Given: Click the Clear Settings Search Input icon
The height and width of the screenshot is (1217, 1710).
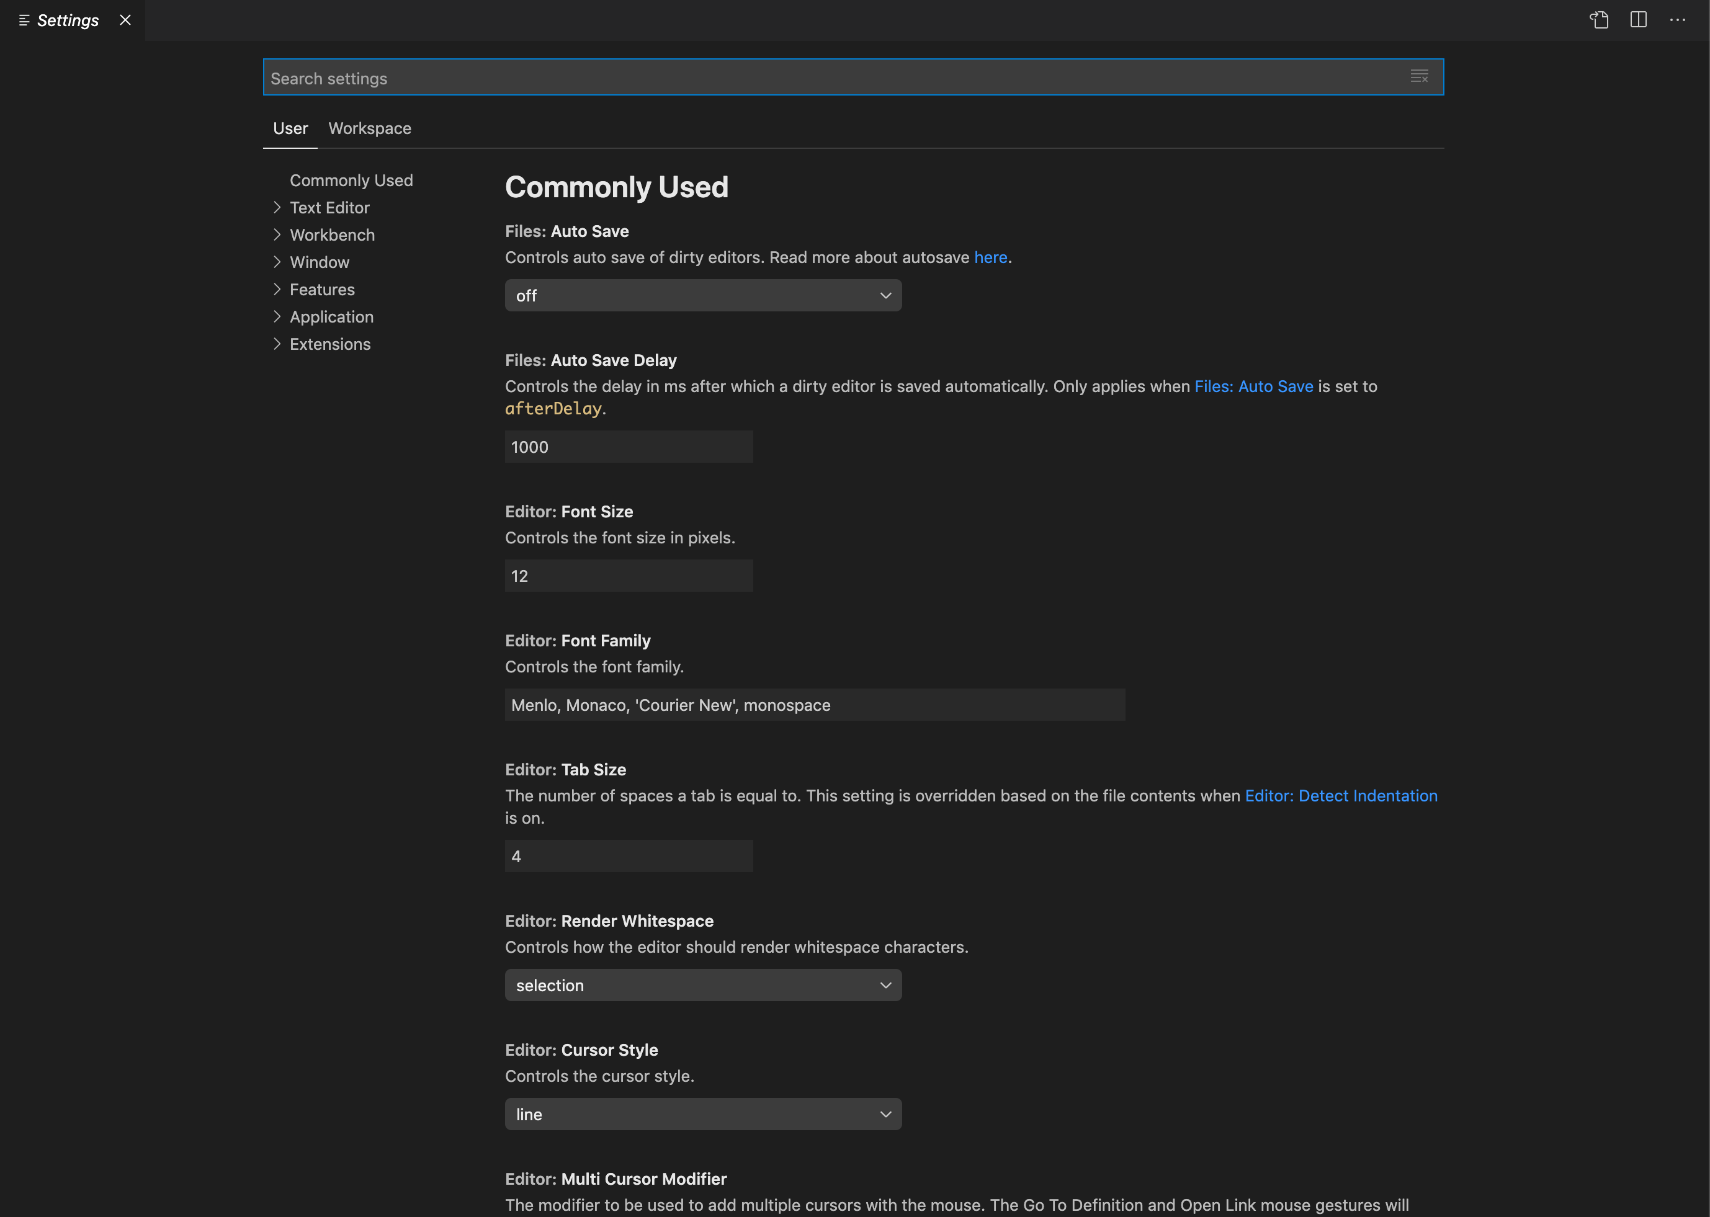Looking at the screenshot, I should pyautogui.click(x=1419, y=76).
